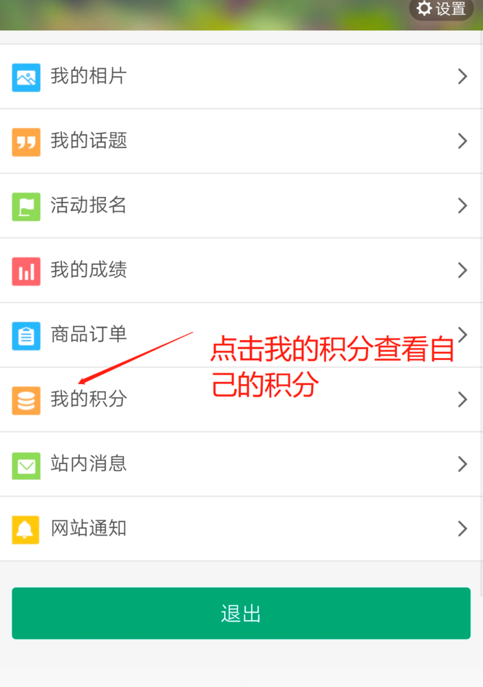Image resolution: width=483 pixels, height=687 pixels.
Task: Open 网站通知 using its chevron arrow
Action: tap(462, 529)
